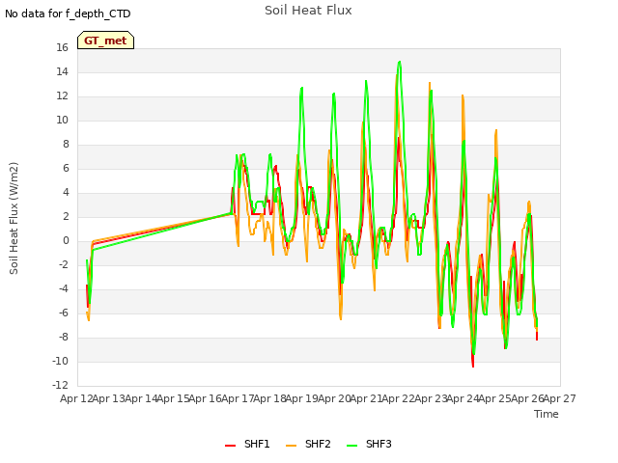
Task: Click the -4 y-axis tick label
Action: point(64,289)
